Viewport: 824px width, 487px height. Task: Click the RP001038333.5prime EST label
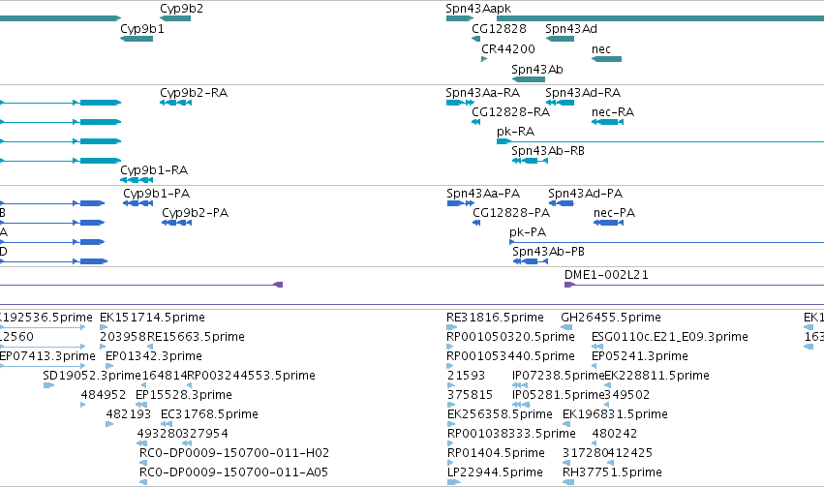coord(511,434)
